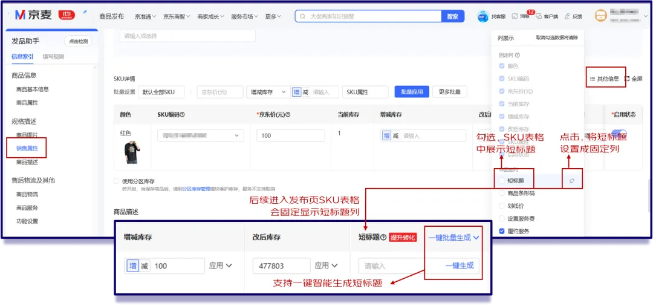This screenshot has height=306, width=653.
Task: Check the 划线价 column checkbox
Action: 502,206
